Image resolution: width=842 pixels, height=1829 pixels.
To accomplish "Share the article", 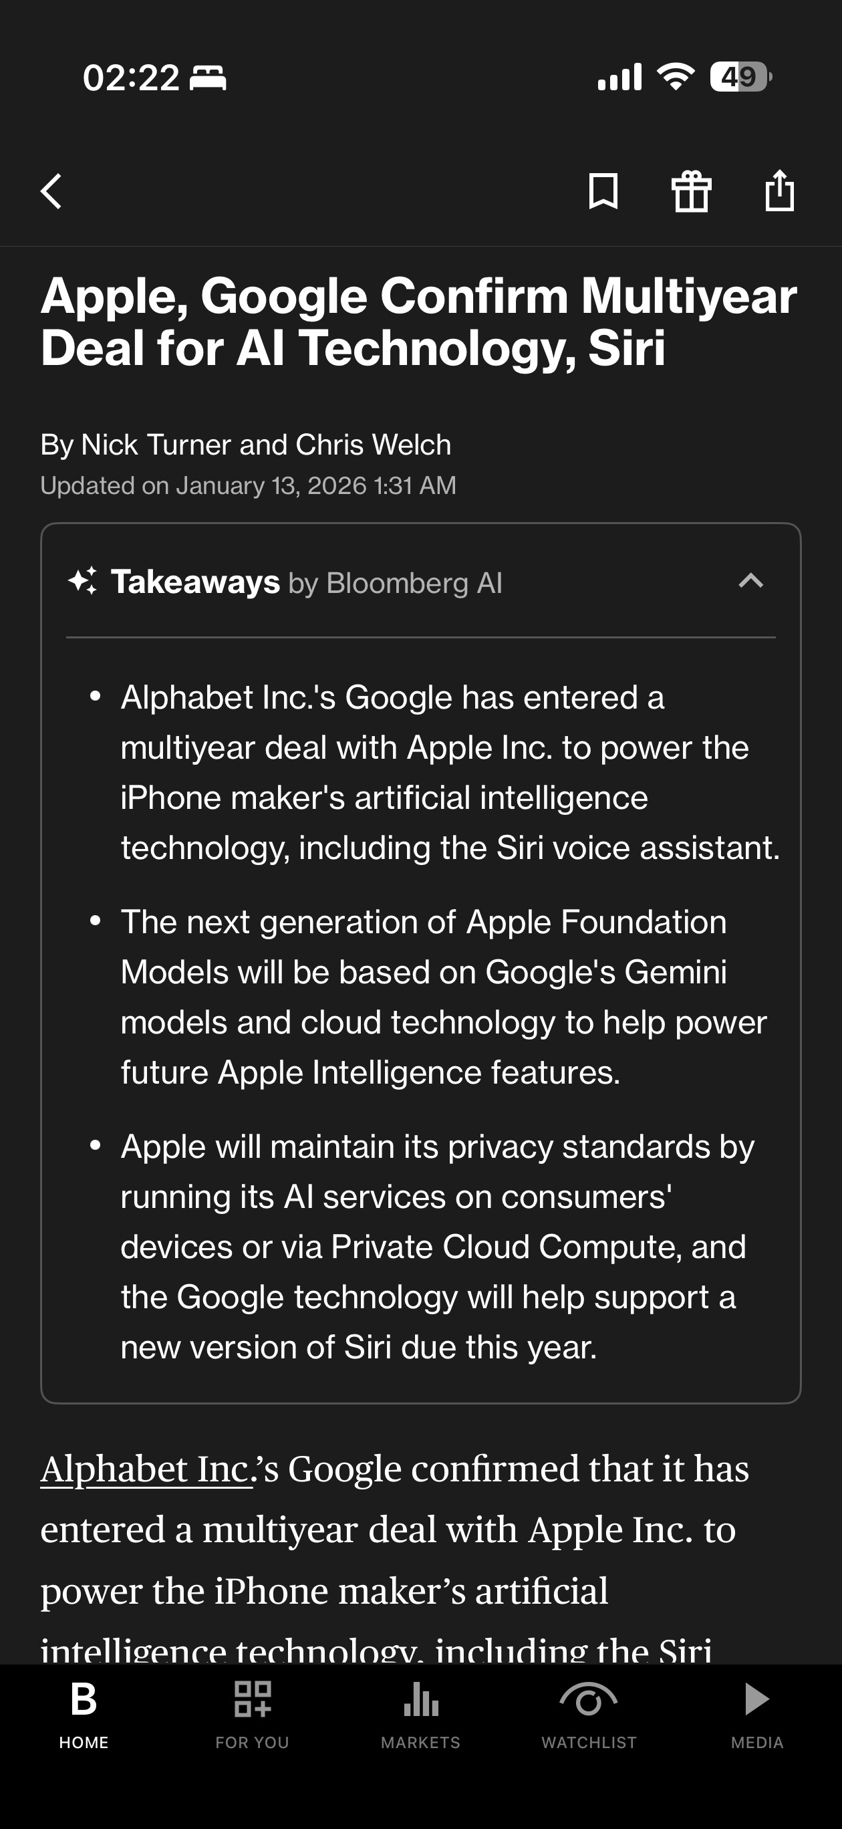I will [x=781, y=191].
